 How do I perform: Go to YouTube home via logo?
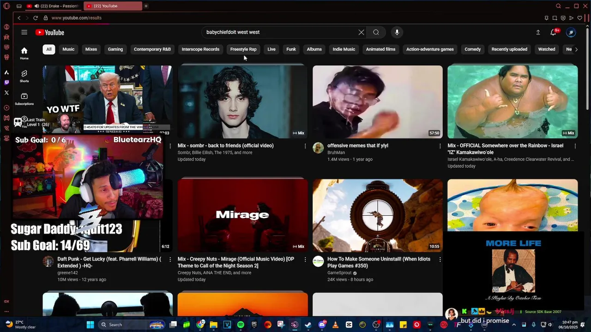(x=50, y=32)
